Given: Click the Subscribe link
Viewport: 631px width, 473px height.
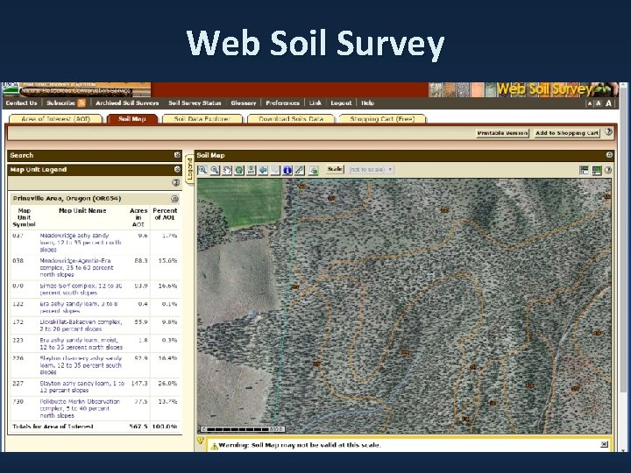Looking at the screenshot, I should pyautogui.click(x=60, y=103).
